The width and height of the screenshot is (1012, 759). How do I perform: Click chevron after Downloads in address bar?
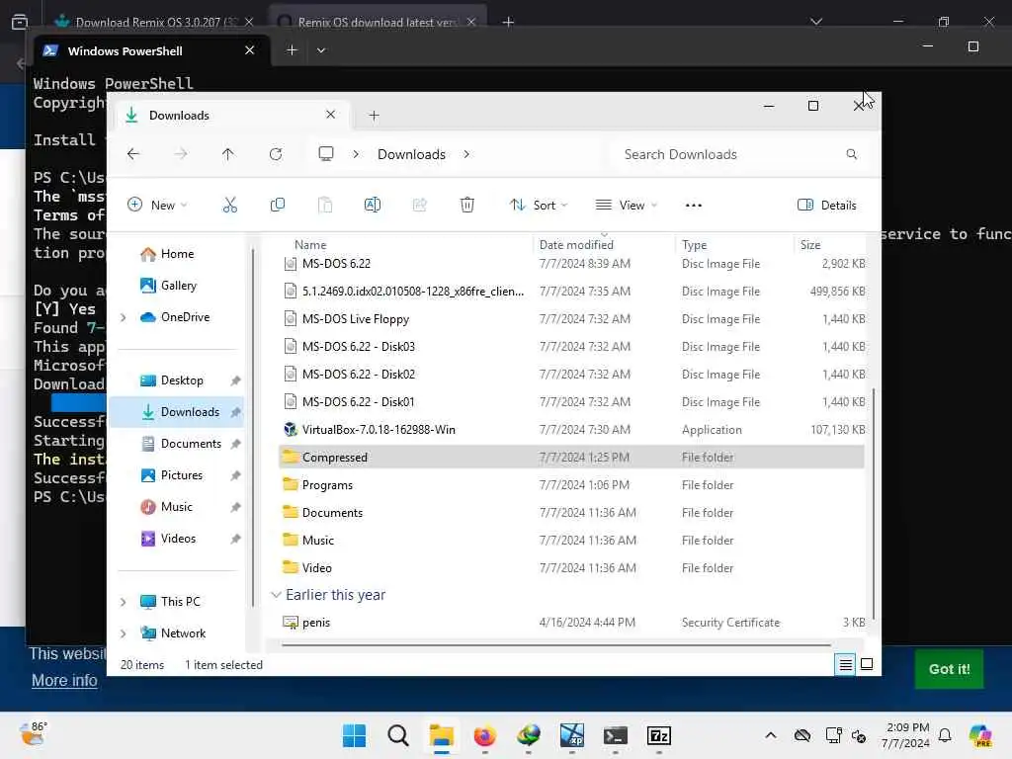(466, 154)
